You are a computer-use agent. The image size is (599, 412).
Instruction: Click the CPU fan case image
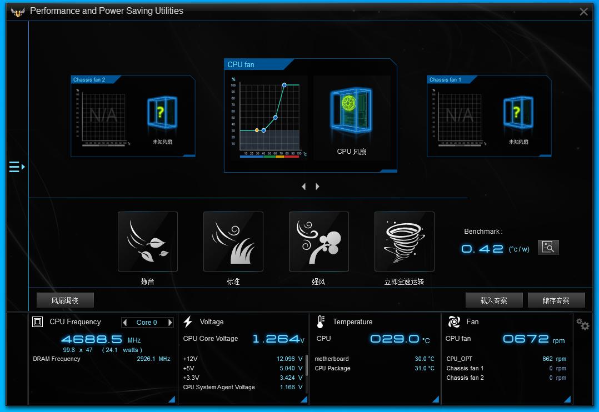(352, 114)
